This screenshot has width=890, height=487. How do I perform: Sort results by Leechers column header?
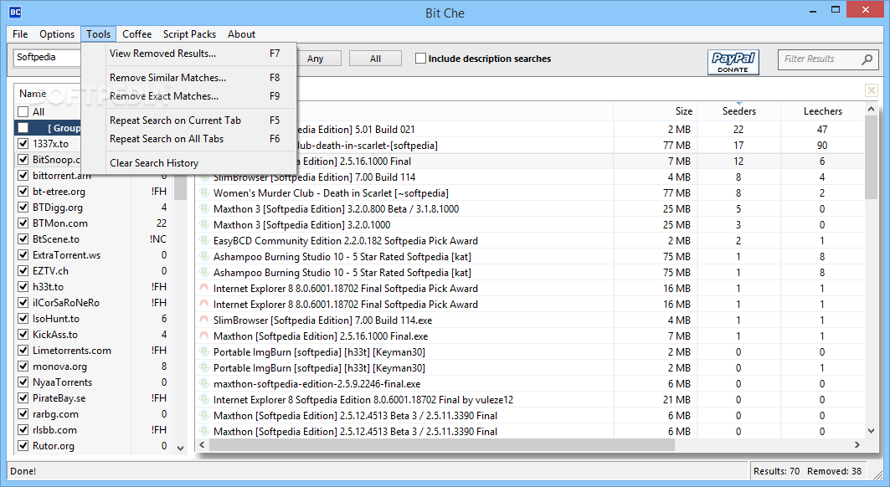[822, 111]
